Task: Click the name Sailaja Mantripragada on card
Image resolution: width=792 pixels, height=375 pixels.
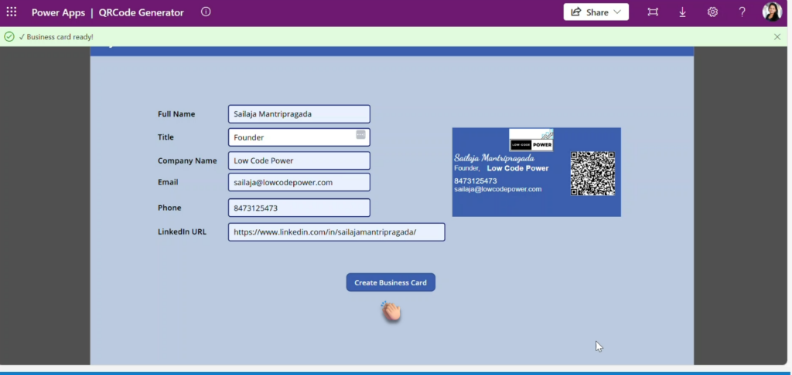Action: 494,158
